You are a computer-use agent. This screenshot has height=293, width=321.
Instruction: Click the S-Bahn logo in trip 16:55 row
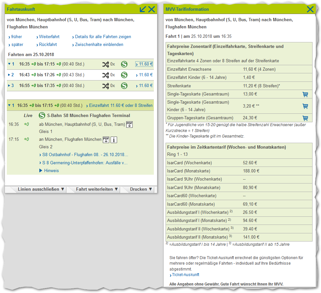tap(124, 86)
